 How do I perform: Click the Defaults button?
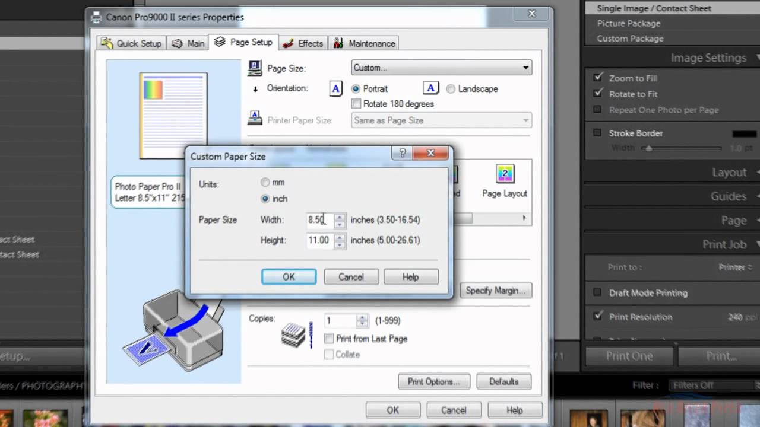coord(503,381)
